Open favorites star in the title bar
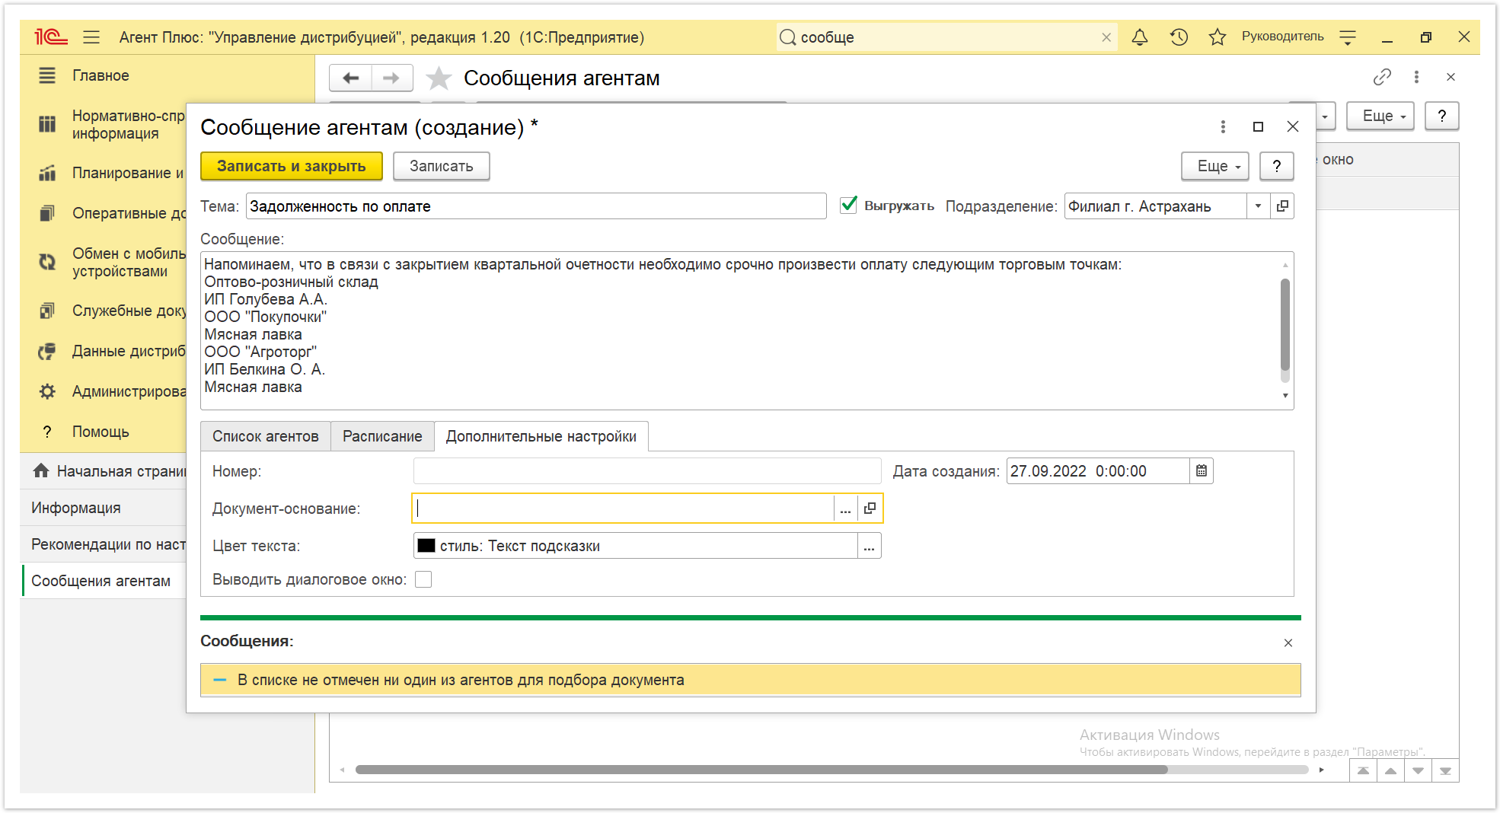The width and height of the screenshot is (1500, 813). coord(1217,37)
